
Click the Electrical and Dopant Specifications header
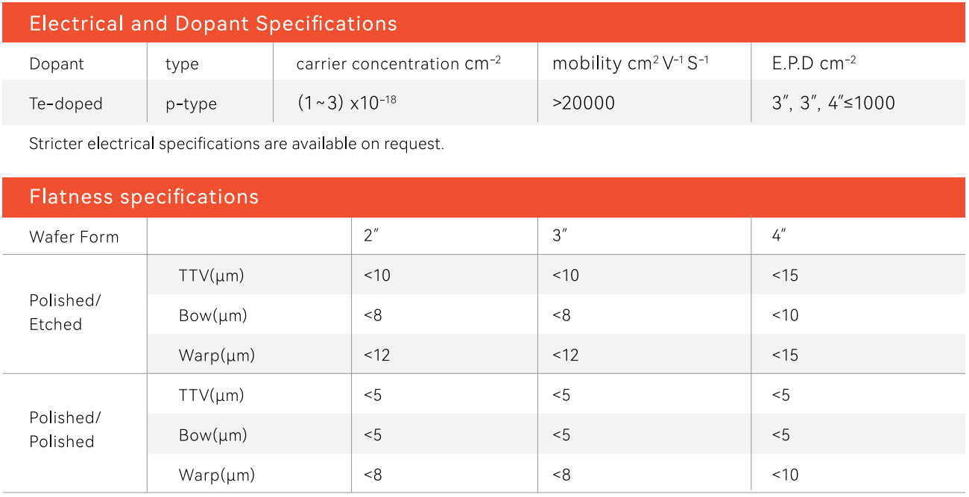pyautogui.click(x=212, y=23)
